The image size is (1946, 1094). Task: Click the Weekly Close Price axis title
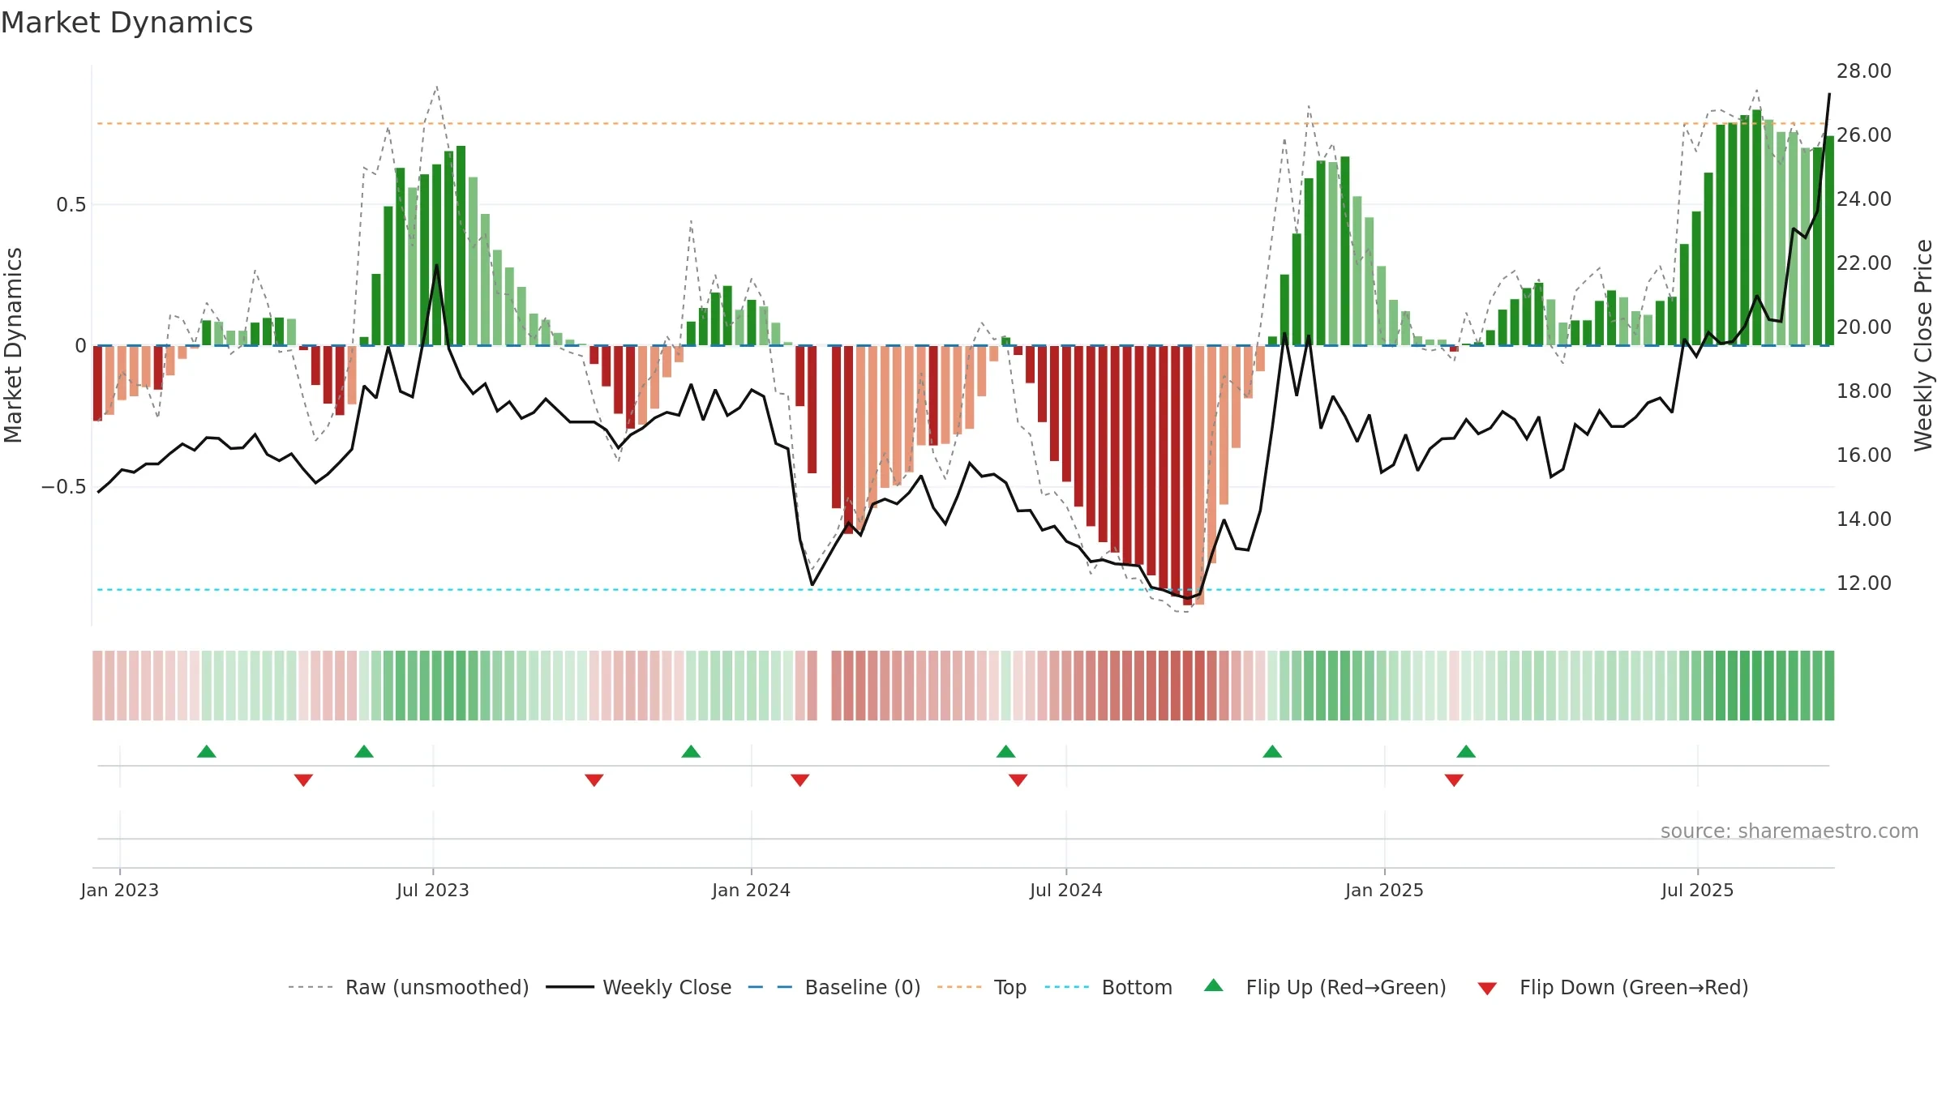[1923, 345]
